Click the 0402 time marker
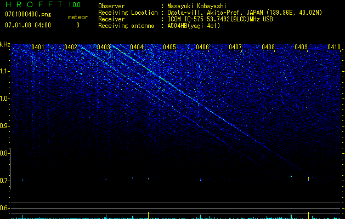Screen dimensions: 345x219 point(71,47)
